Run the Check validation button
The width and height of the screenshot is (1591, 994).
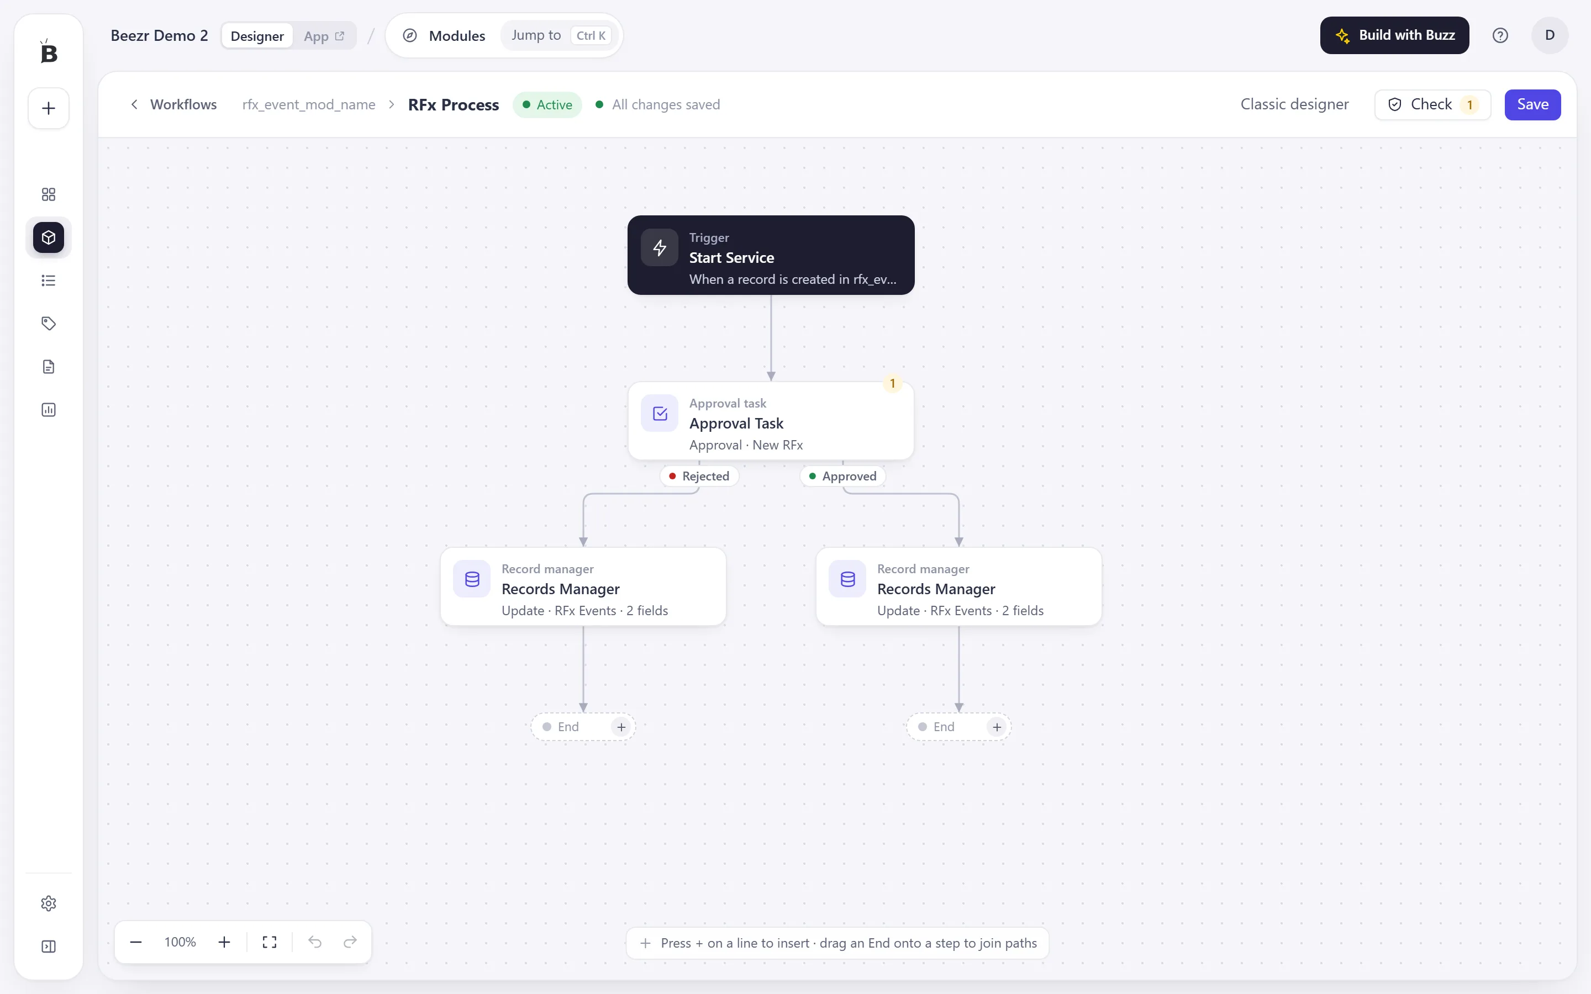pyautogui.click(x=1432, y=104)
